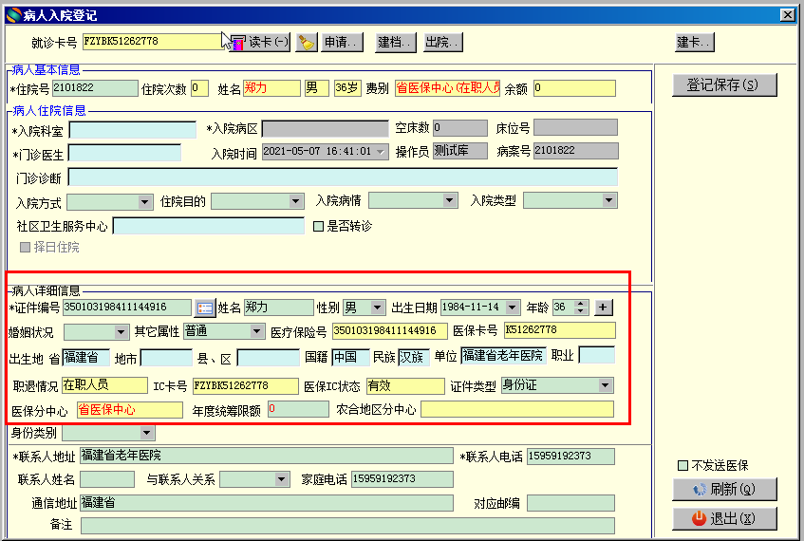Click the 单位 field showing 福建省老年医院
The width and height of the screenshot is (804, 541).
[503, 355]
